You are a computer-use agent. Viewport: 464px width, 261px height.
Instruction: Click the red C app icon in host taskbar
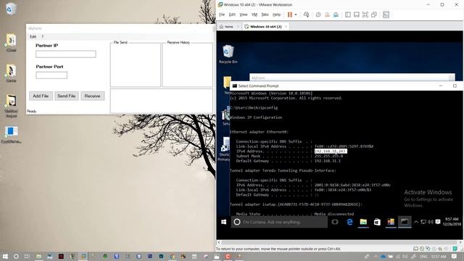[x=228, y=257]
